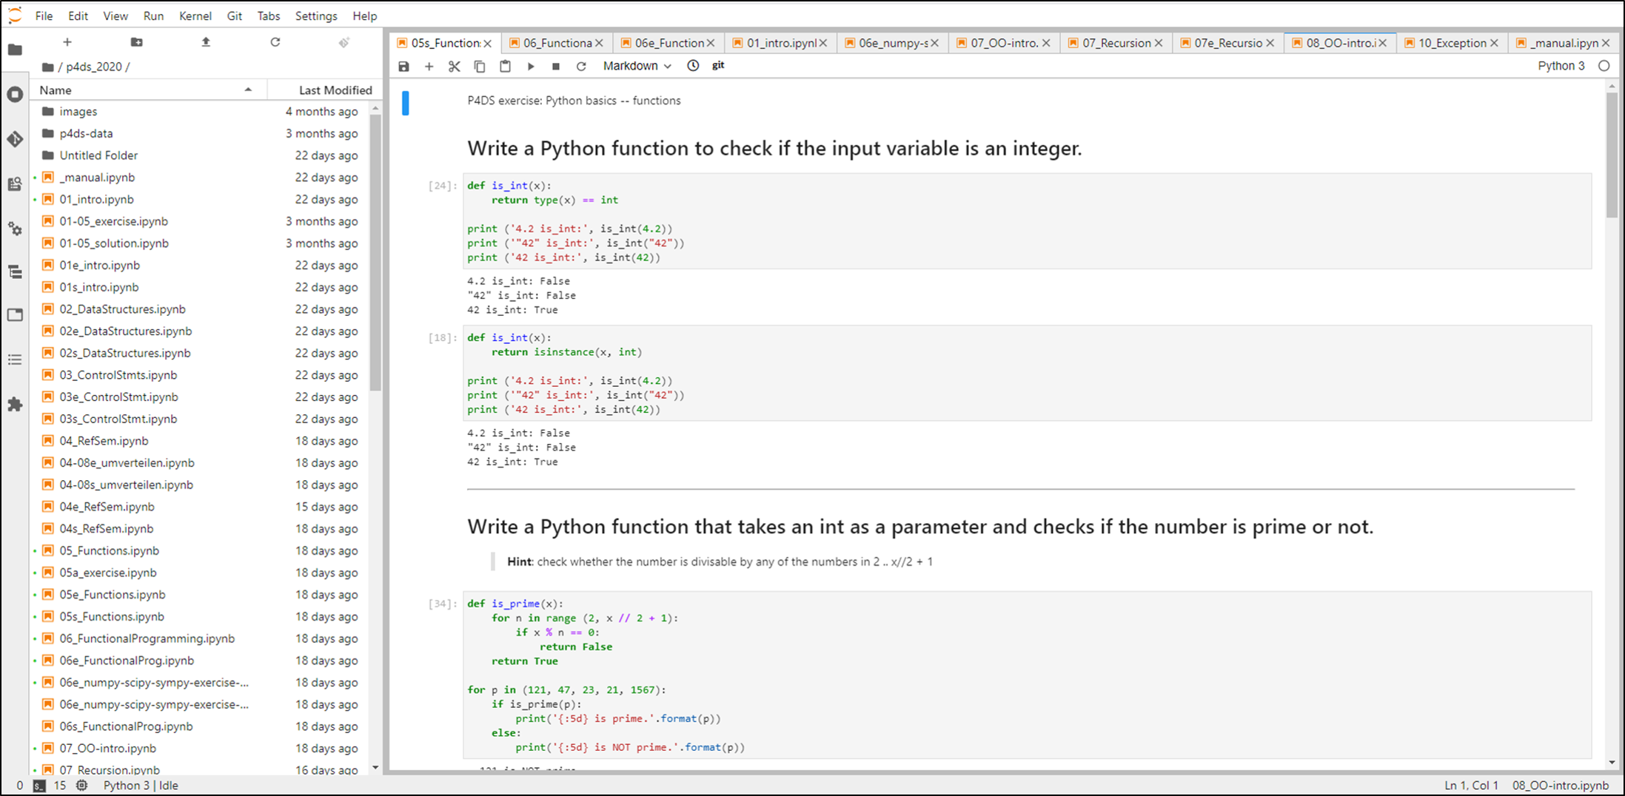Open the Markdown cell type dropdown
Screen dimensions: 1625x796
(635, 66)
